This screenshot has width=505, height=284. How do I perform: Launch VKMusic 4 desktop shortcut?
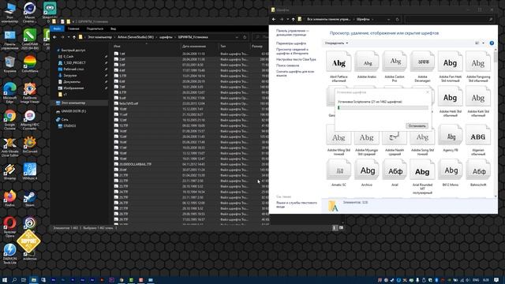pyautogui.click(x=30, y=172)
